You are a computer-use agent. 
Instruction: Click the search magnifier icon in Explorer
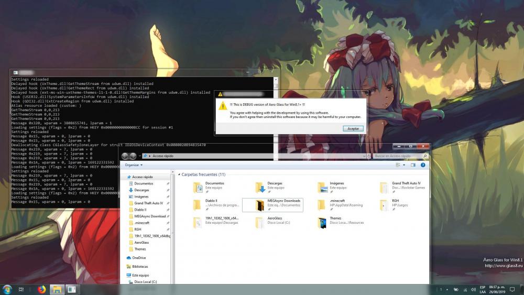pyautogui.click(x=425, y=156)
